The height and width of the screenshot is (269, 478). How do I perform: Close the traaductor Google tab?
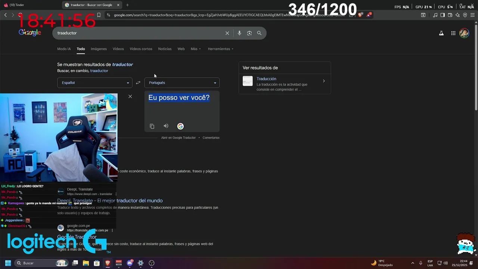[x=118, y=5]
